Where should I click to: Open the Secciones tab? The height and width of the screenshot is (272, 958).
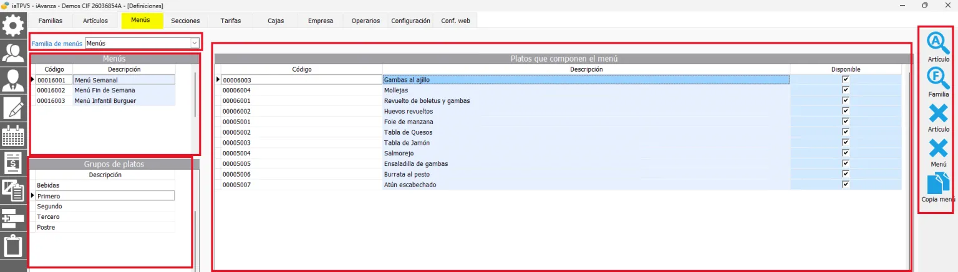click(x=185, y=21)
